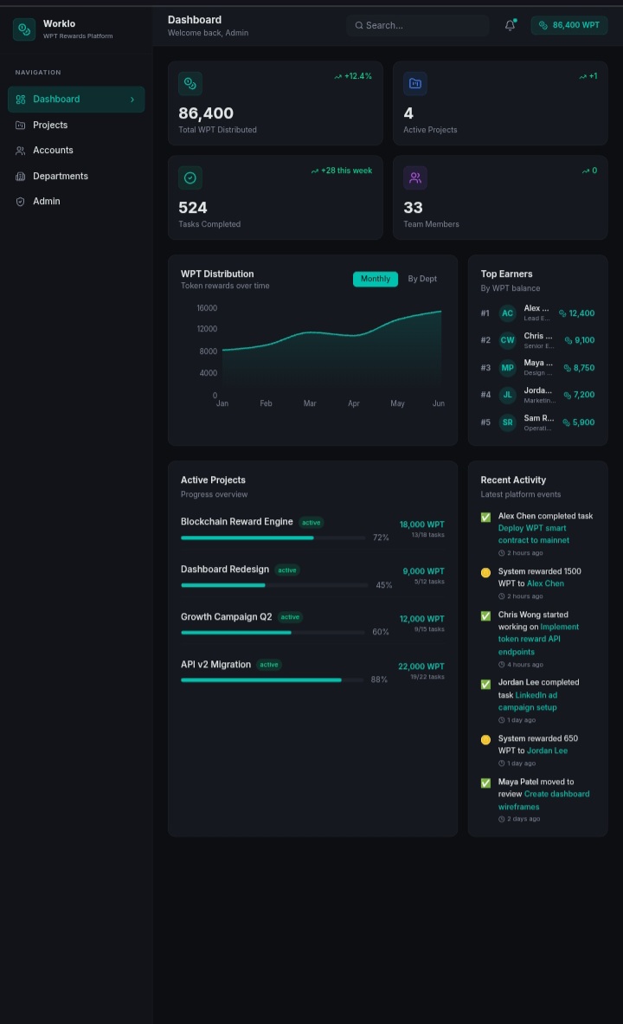This screenshot has width=623, height=1024.
Task: Click the +12.4% trend indicator
Action: (353, 76)
